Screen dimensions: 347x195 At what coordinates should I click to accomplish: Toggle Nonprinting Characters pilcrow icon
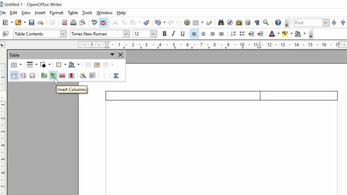click(x=257, y=23)
